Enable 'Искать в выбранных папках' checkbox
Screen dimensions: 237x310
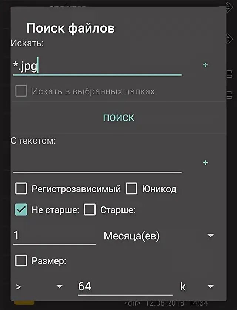pyautogui.click(x=21, y=91)
